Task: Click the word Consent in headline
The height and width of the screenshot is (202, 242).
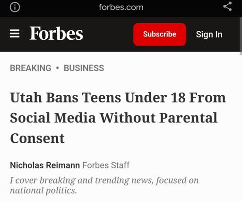Action: coord(37,138)
